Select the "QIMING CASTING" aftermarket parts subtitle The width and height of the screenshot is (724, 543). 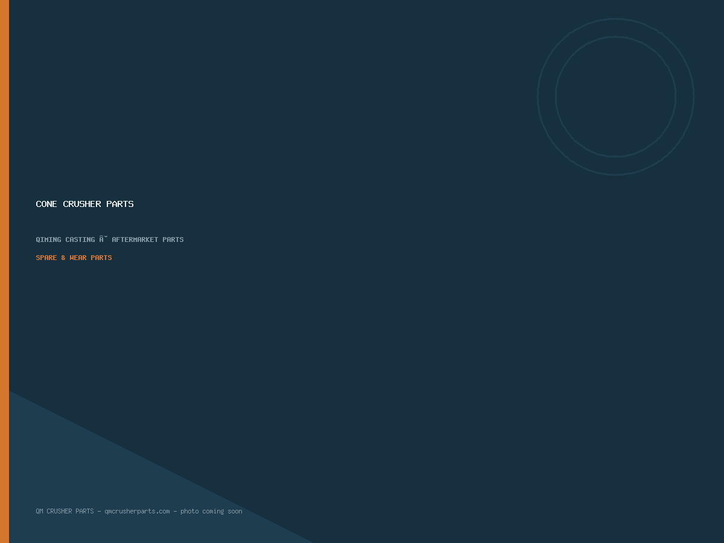coord(110,240)
